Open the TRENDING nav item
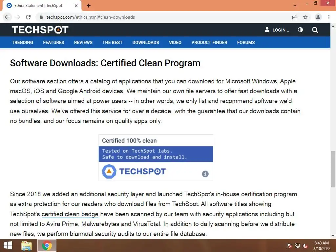This screenshot has height=252, width=336. click(23, 42)
